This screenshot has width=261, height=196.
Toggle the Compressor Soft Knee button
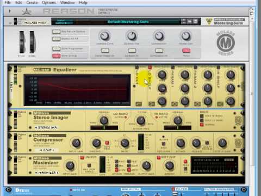click(107, 143)
